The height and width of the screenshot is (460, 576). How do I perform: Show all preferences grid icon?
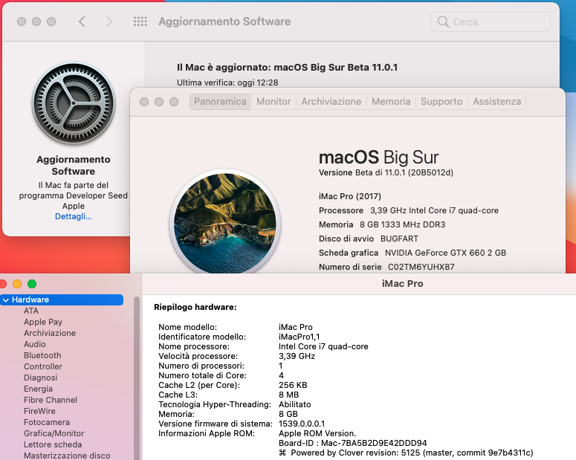(x=140, y=22)
